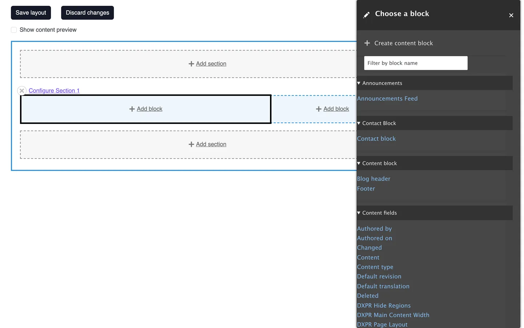Viewport: 524px width, 328px height.
Task: Choose the Blog header block
Action: (x=374, y=179)
